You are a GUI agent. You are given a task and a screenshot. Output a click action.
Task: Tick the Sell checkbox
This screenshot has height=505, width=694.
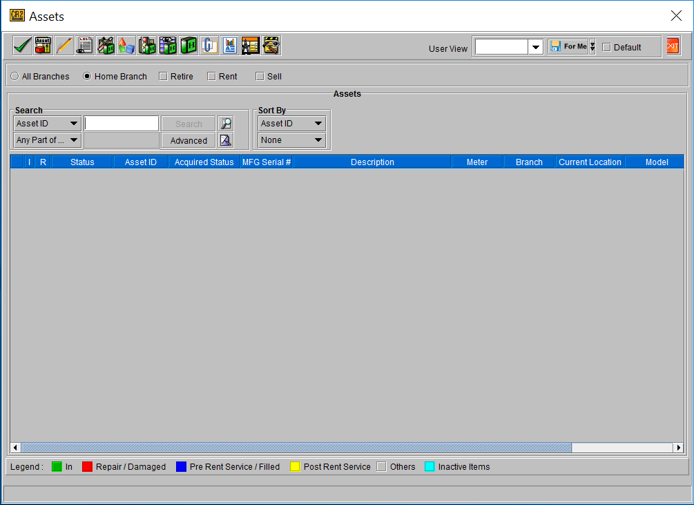[260, 77]
